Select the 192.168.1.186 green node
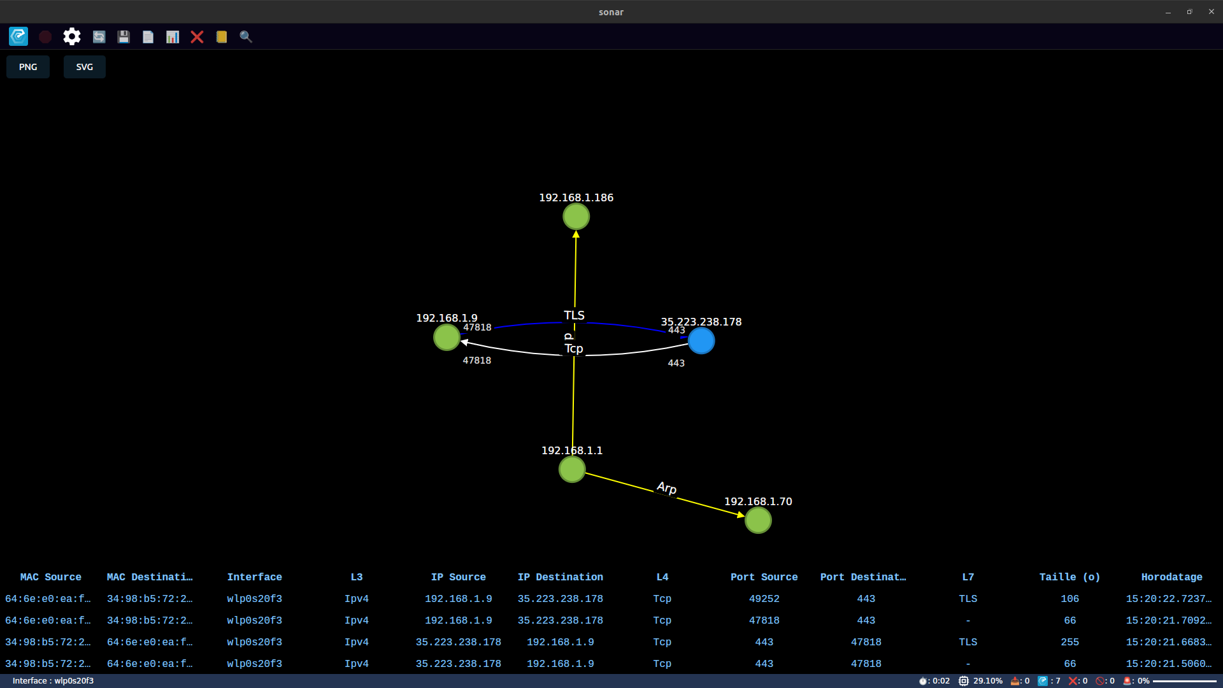 click(576, 217)
